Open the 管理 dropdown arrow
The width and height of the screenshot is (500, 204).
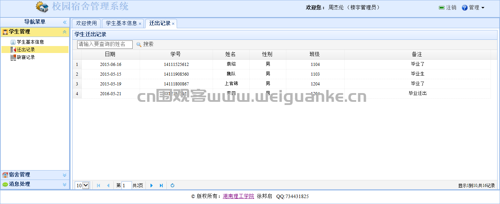(483, 8)
